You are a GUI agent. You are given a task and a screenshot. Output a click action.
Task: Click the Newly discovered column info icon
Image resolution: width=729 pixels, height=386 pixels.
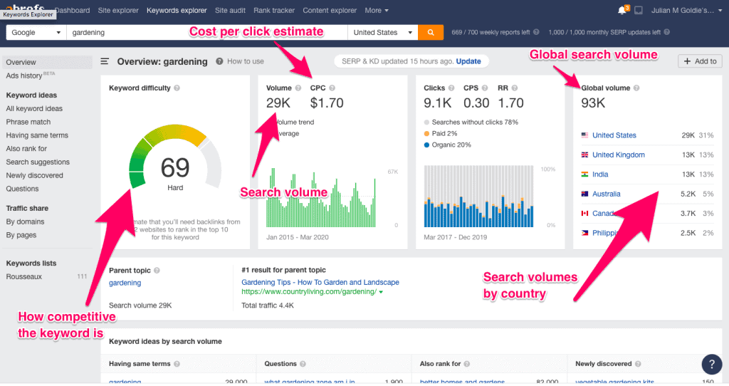[x=639, y=364]
